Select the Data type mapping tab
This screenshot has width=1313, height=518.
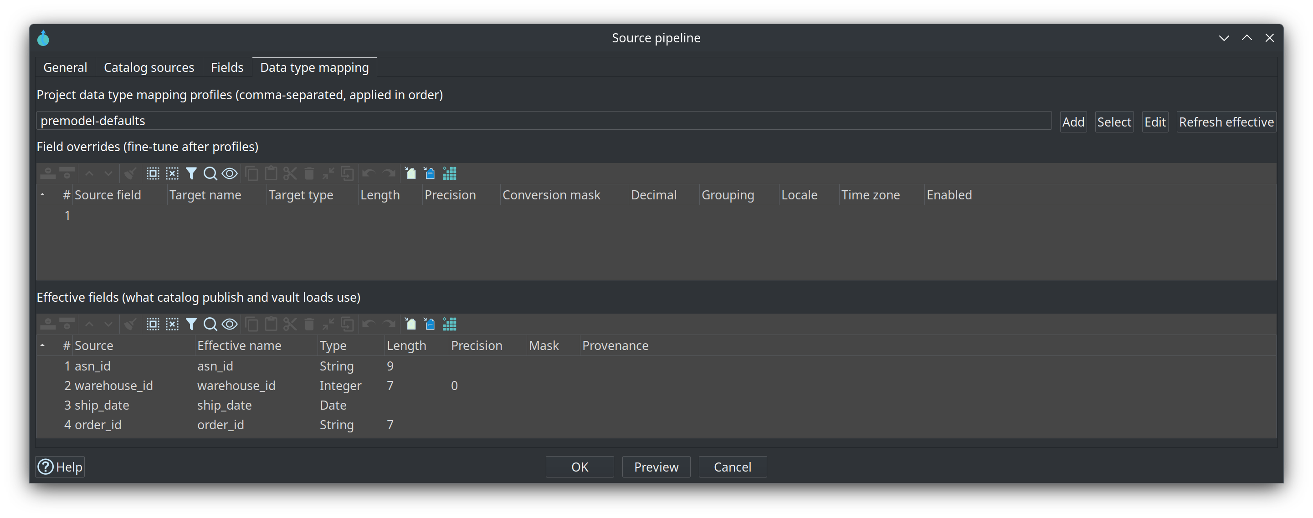(314, 67)
